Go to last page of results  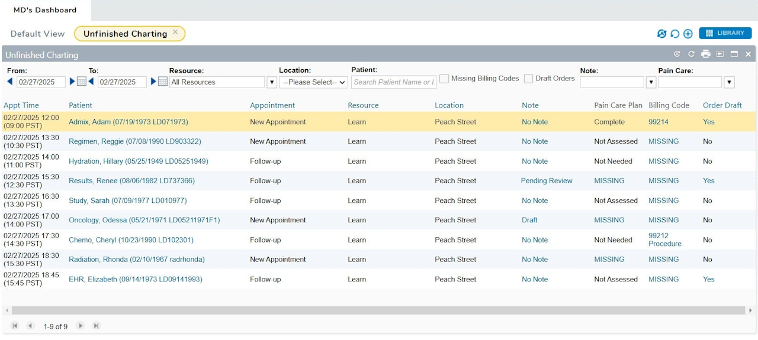pos(96,326)
